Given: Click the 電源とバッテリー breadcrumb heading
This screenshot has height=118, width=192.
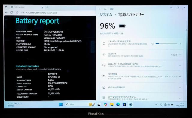Looking at the screenshot, I should pos(131,15).
